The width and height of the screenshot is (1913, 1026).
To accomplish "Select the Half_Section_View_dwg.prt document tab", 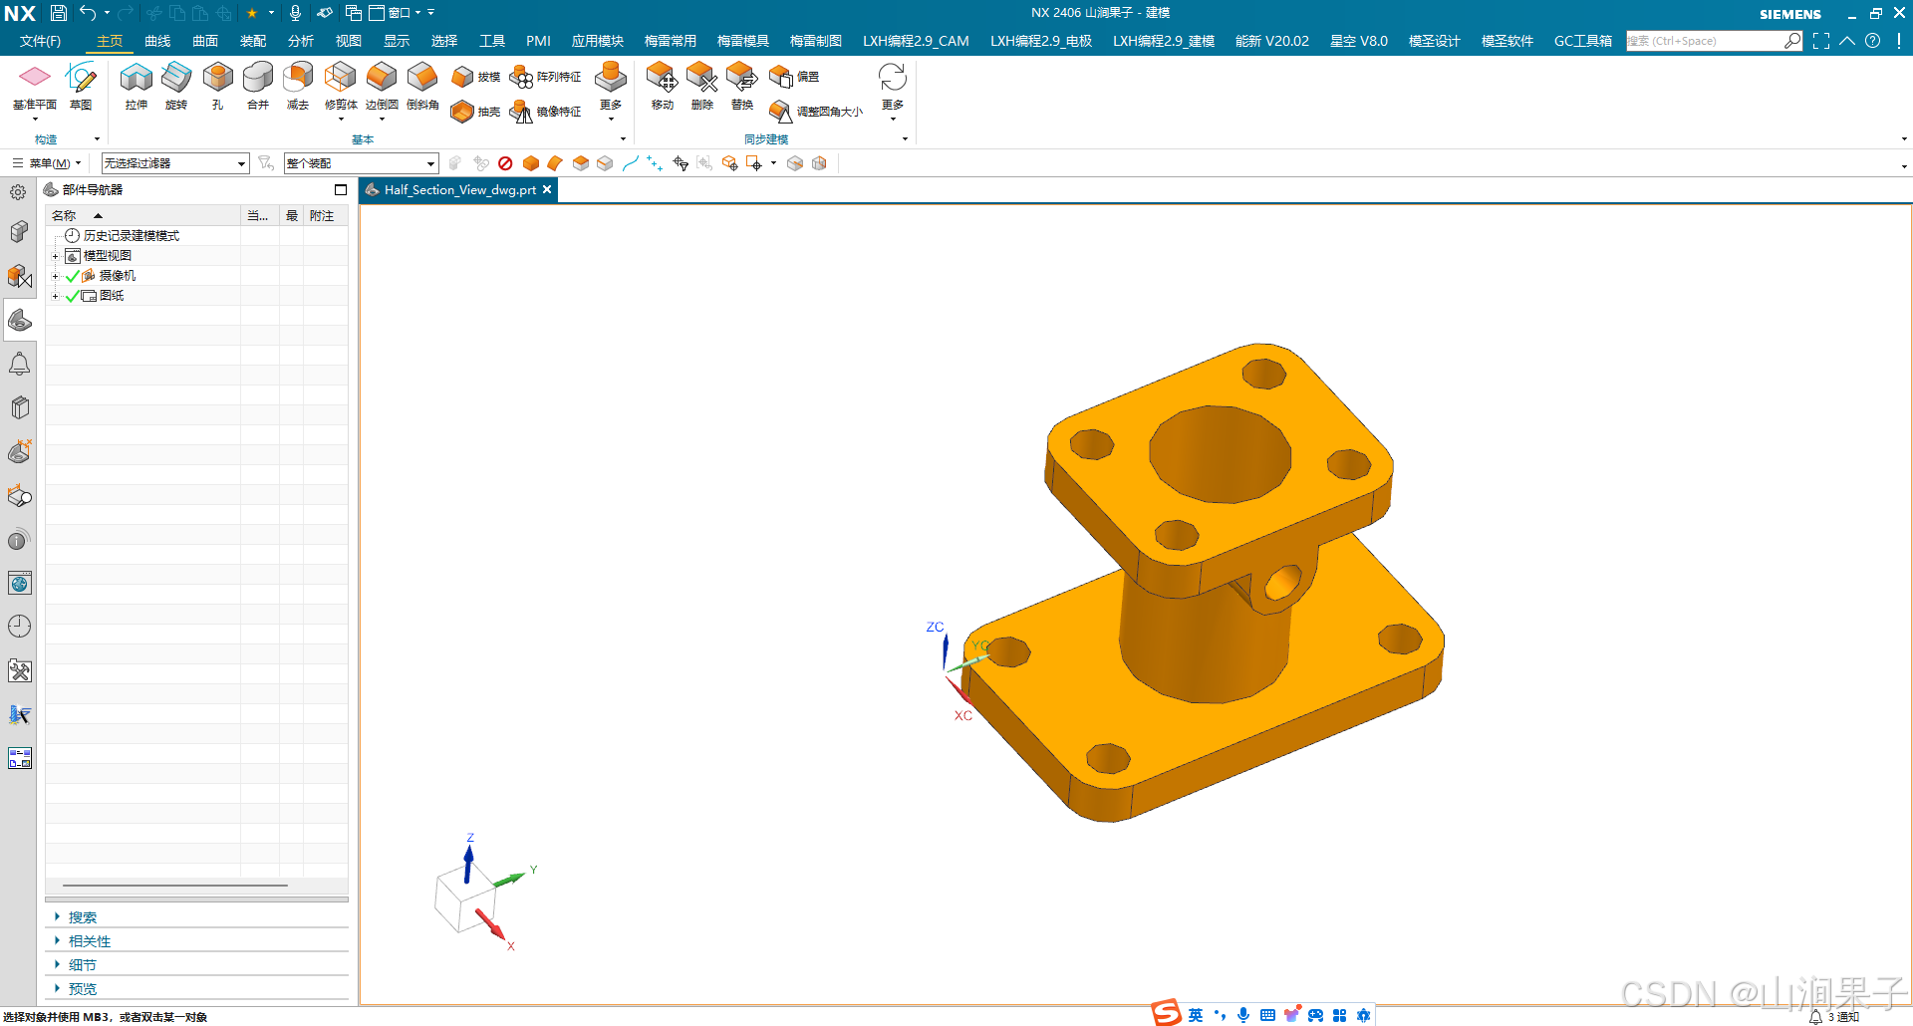I will (x=458, y=190).
